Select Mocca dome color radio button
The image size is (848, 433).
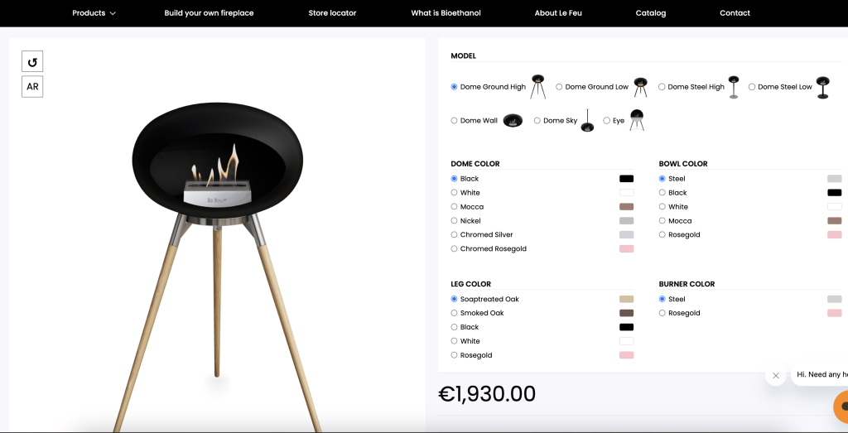click(x=455, y=206)
